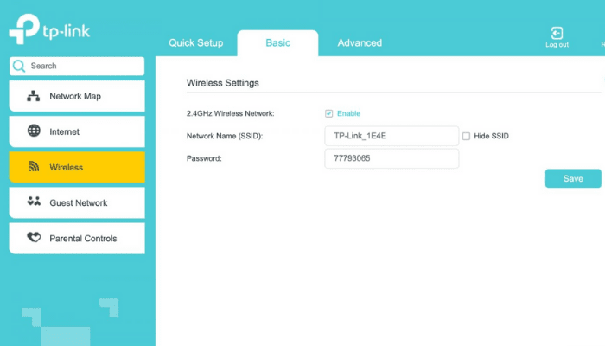Image resolution: width=605 pixels, height=346 pixels.
Task: Open Network Map via its topology icon
Action: [x=35, y=96]
